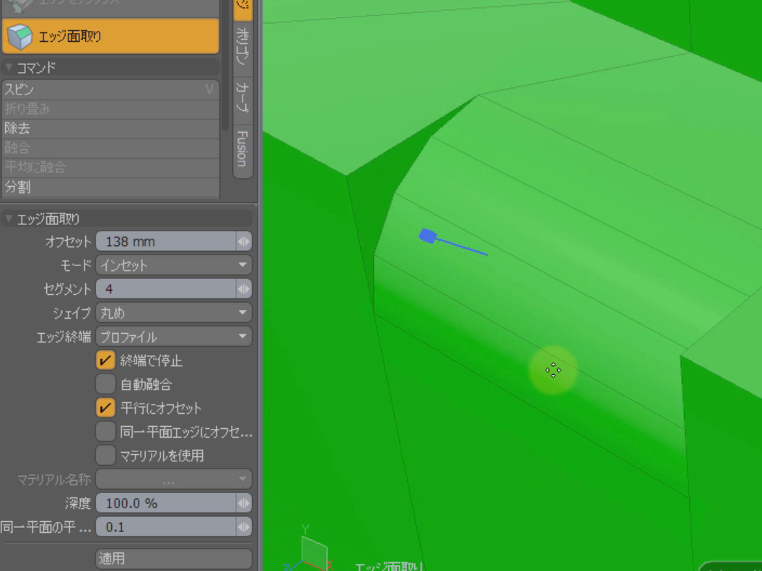Open the モード dropdown showing インセット
Viewport: 762px width, 571px height.
coord(173,265)
